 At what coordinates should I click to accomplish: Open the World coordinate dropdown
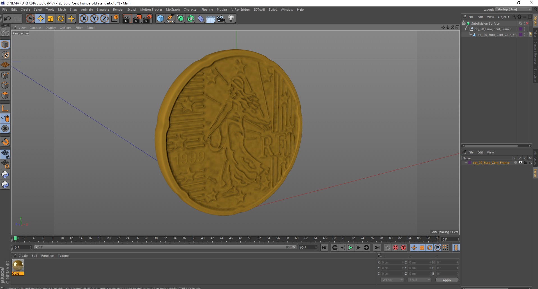[392, 280]
